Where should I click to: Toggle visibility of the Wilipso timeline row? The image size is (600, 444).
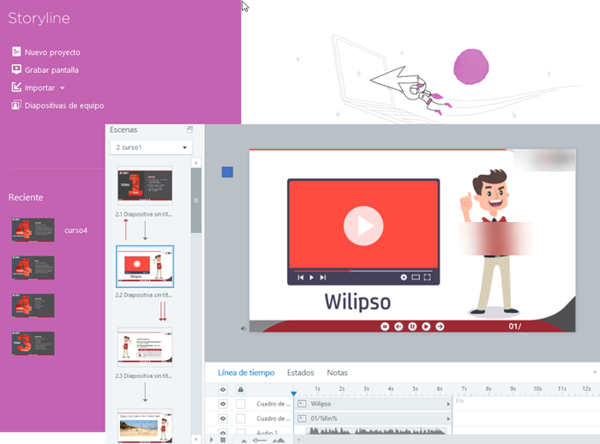223,403
